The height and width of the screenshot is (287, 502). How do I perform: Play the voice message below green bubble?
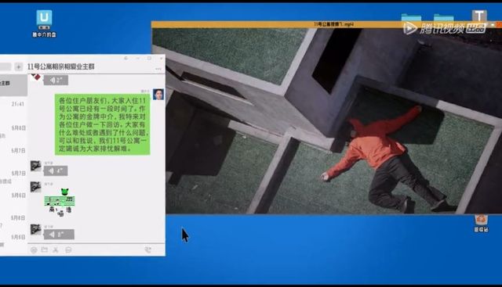(x=56, y=170)
